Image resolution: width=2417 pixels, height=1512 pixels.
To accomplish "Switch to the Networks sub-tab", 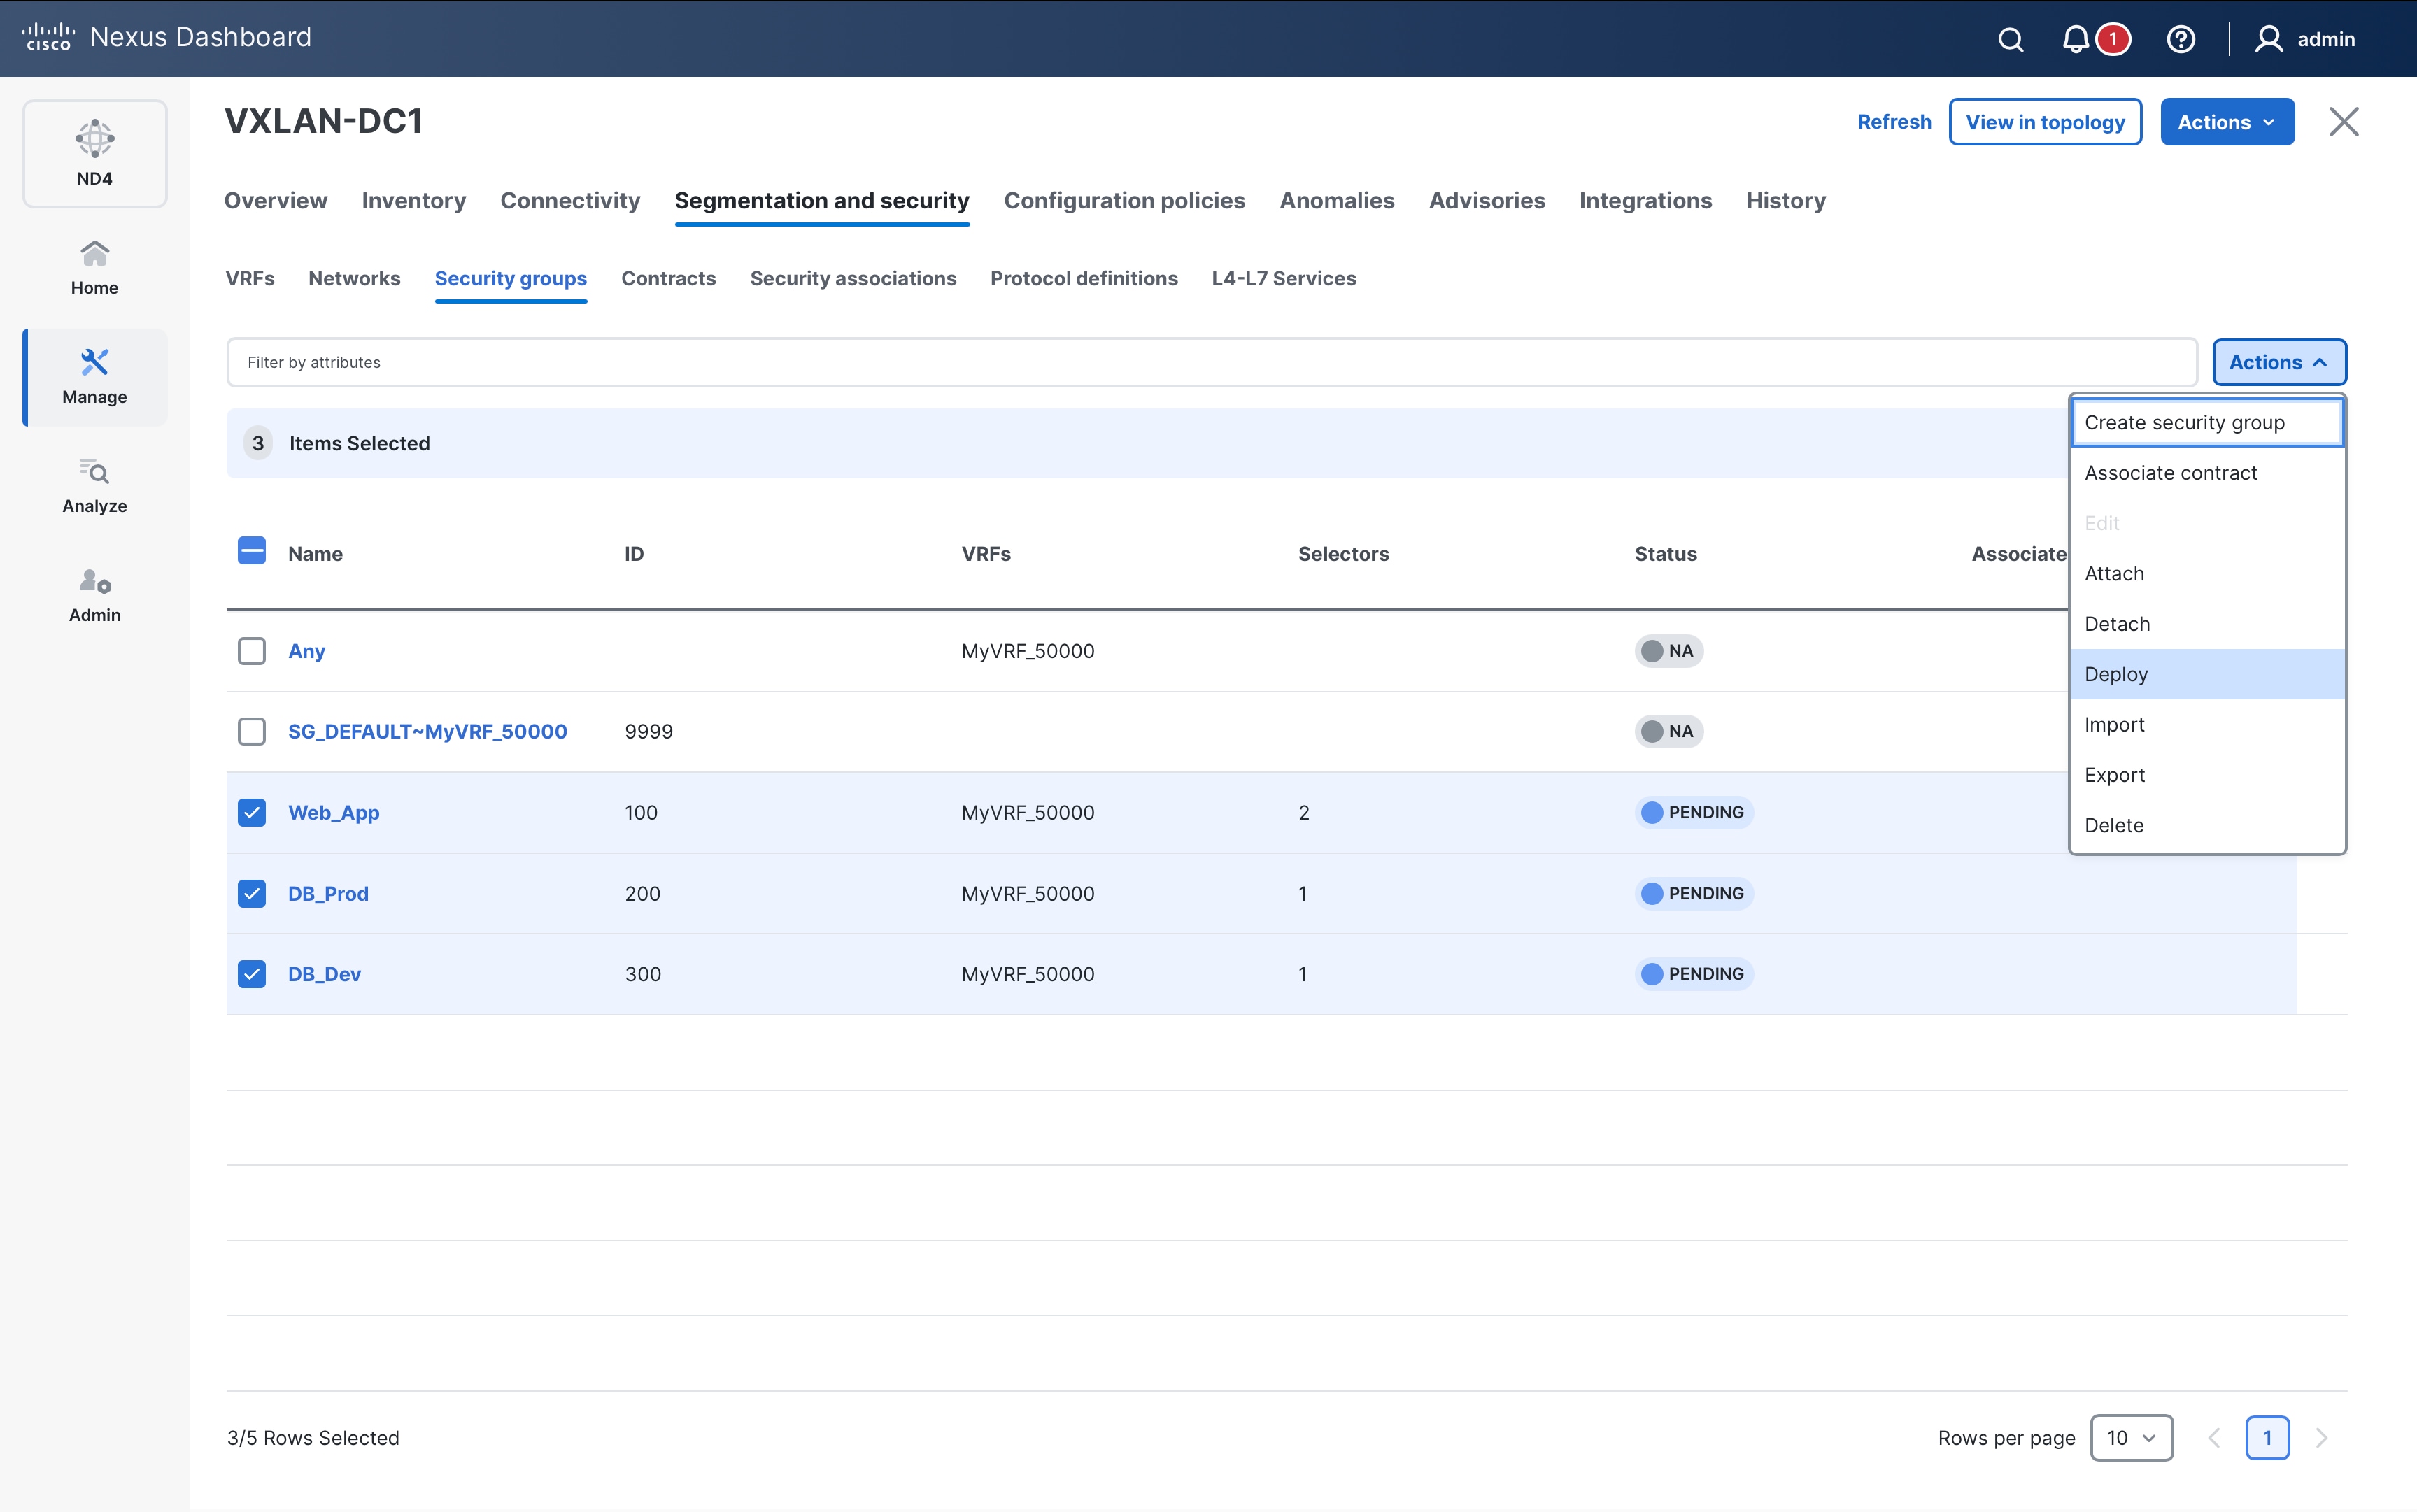I will point(354,278).
